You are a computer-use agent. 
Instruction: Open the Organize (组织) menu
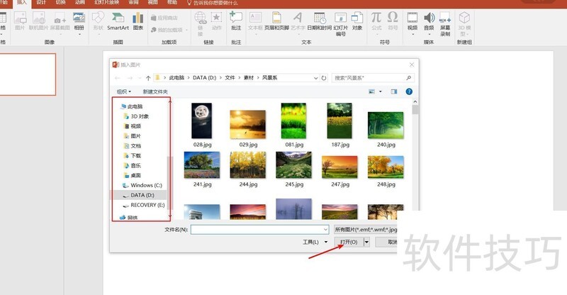123,91
